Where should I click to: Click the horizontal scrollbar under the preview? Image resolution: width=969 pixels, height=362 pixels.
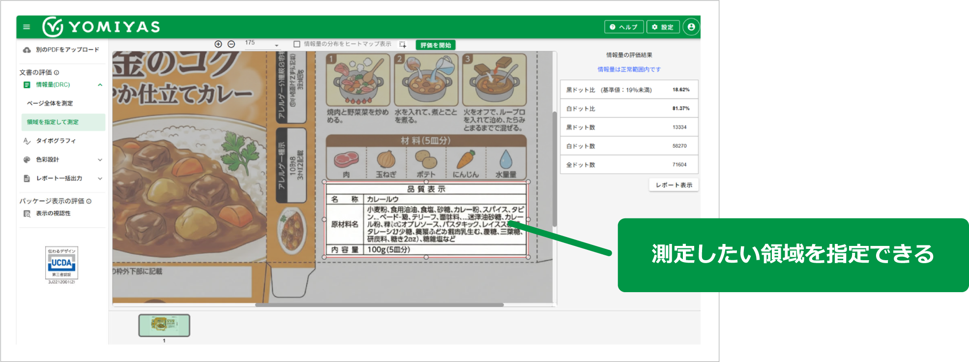[x=379, y=305]
